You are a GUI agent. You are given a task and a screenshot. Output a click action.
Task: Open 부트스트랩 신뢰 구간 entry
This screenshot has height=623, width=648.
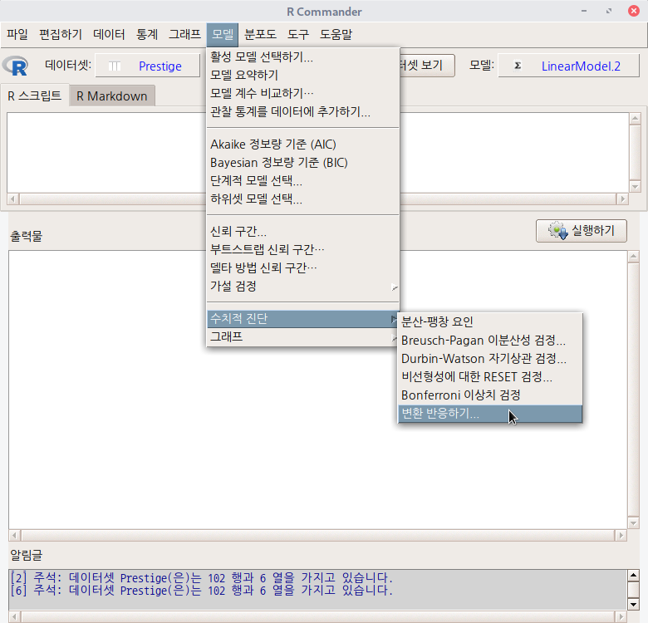pyautogui.click(x=303, y=249)
